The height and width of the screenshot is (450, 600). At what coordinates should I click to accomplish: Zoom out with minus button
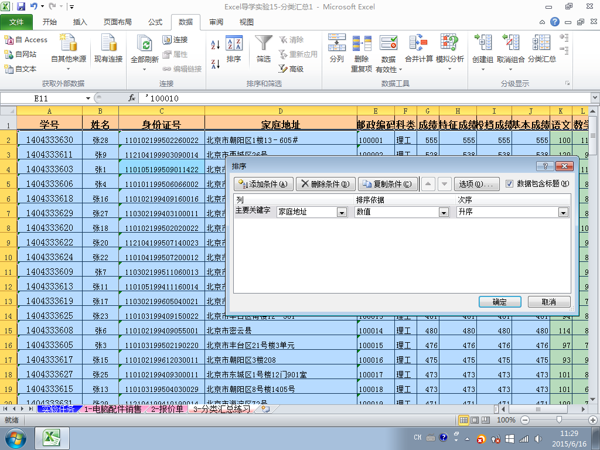point(526,420)
